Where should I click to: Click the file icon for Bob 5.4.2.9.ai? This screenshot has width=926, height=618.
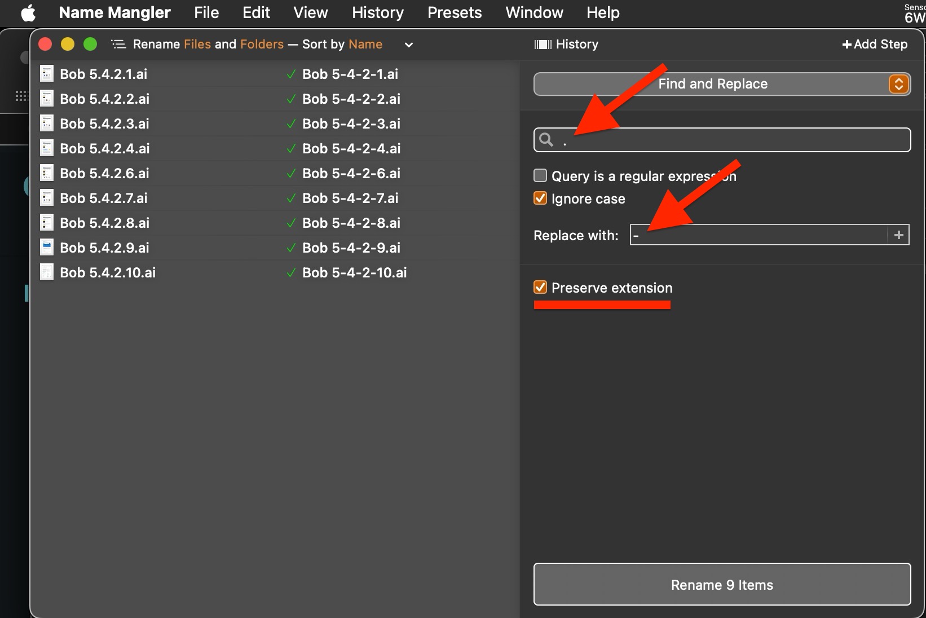[47, 248]
